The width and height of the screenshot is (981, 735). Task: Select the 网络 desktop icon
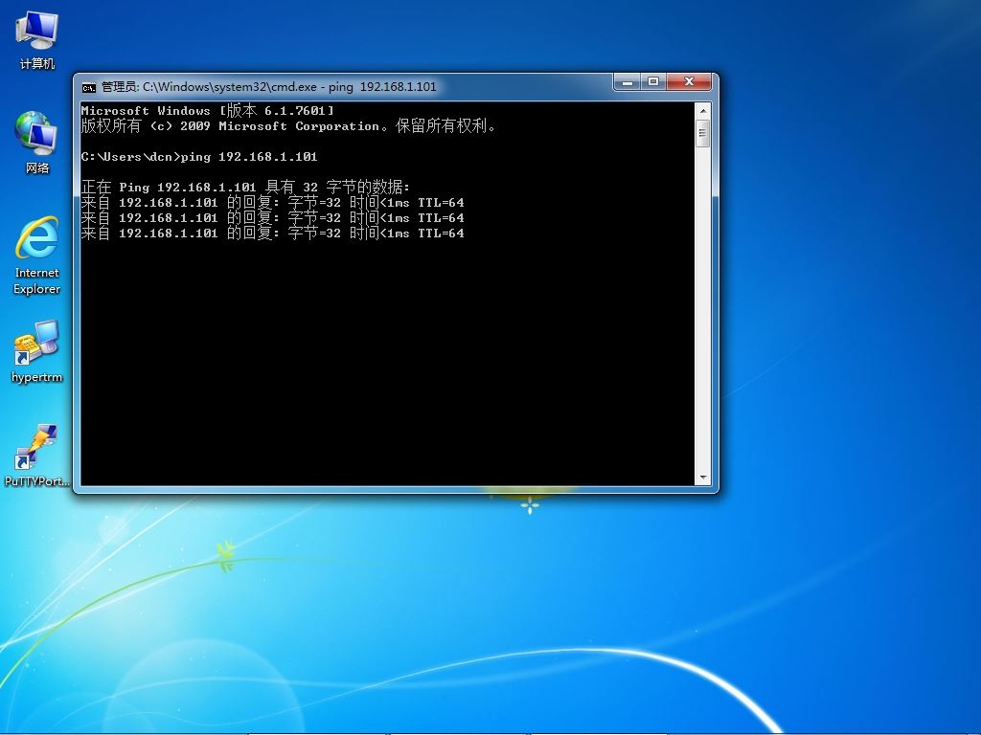click(x=37, y=143)
